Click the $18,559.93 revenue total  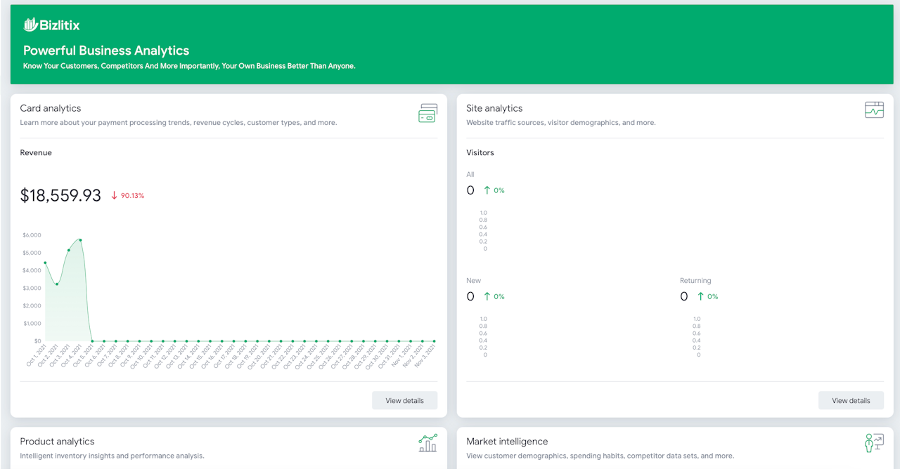click(60, 196)
